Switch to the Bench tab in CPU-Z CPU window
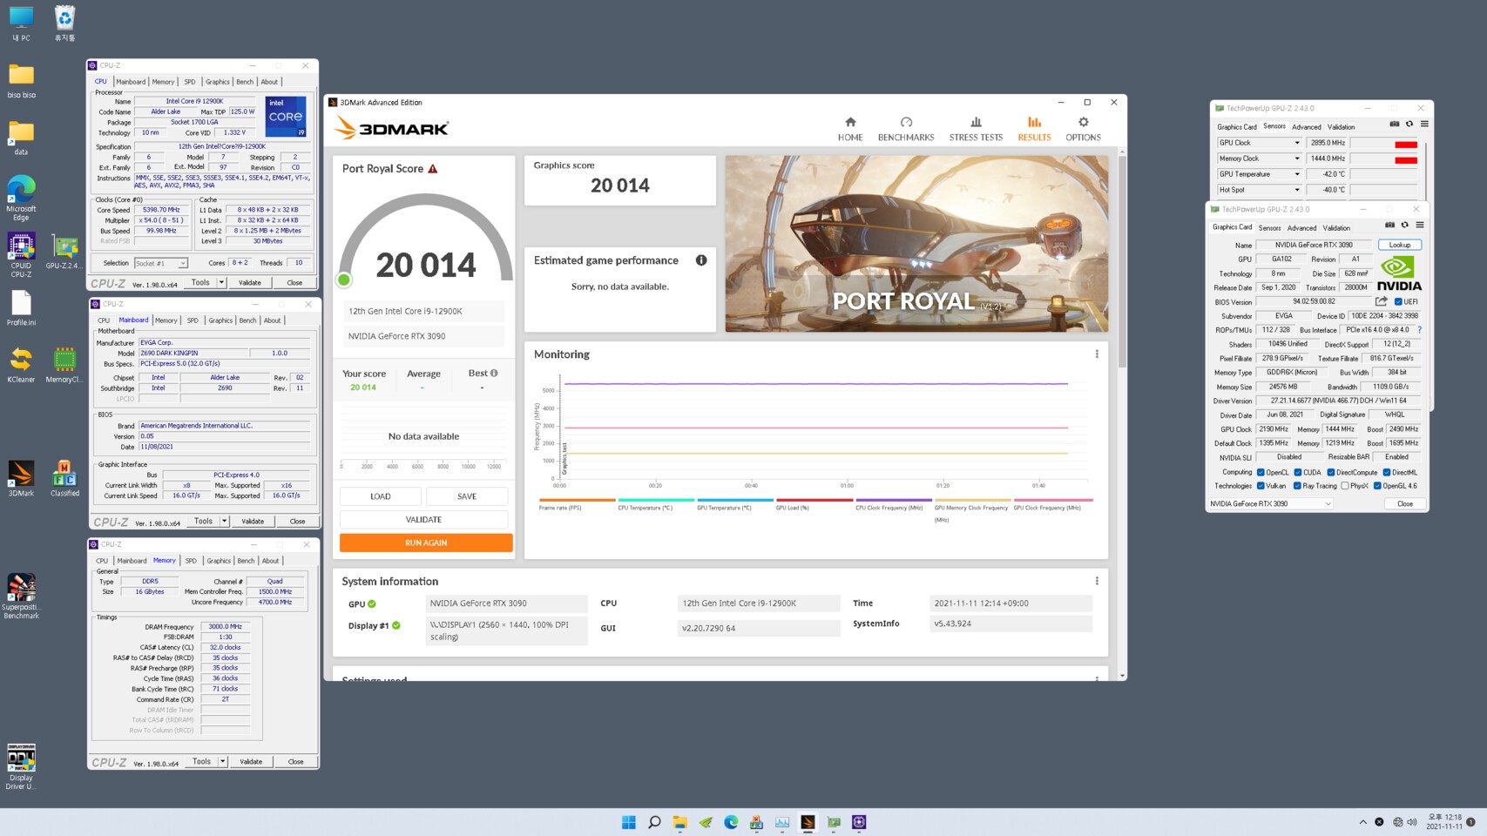The height and width of the screenshot is (836, 1487). click(x=245, y=82)
